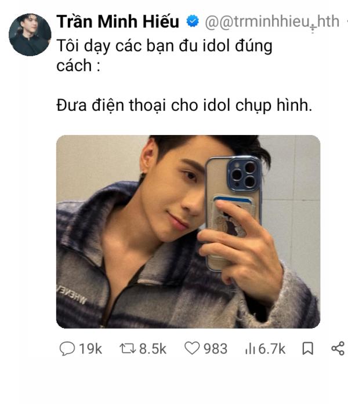The width and height of the screenshot is (348, 404).
Task: Click the 8.5k retweets count
Action: pyautogui.click(x=153, y=349)
